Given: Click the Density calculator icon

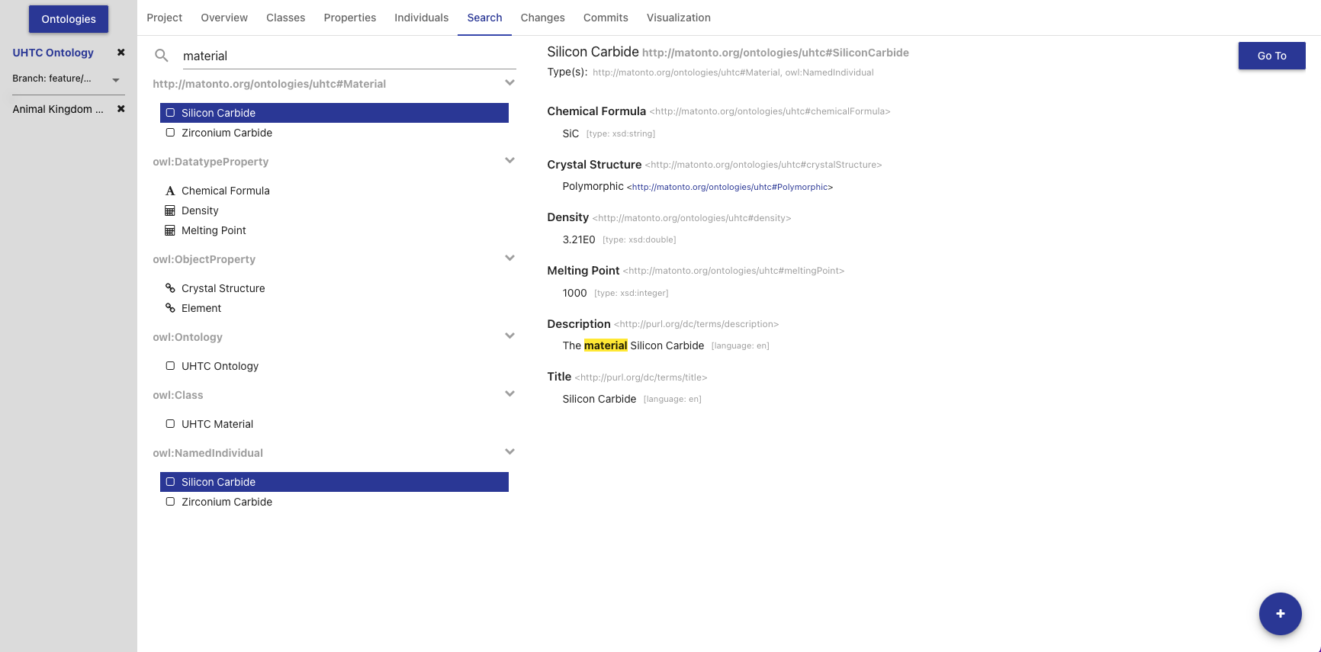Looking at the screenshot, I should (x=170, y=210).
